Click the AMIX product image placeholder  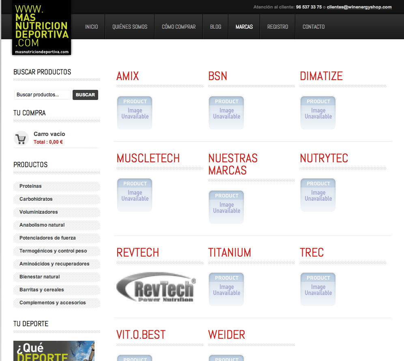135,113
